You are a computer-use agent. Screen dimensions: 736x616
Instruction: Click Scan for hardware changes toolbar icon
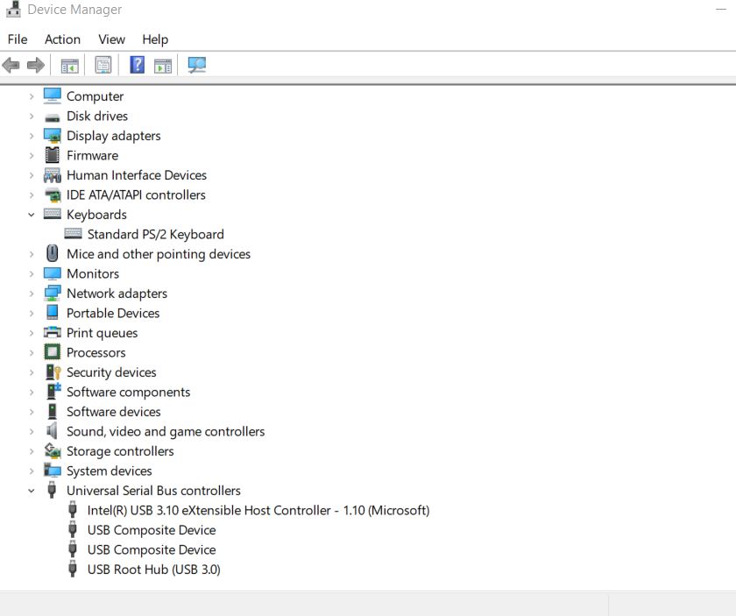tap(196, 65)
